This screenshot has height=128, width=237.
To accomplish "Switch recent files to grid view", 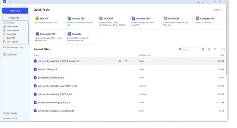I will pos(209,49).
